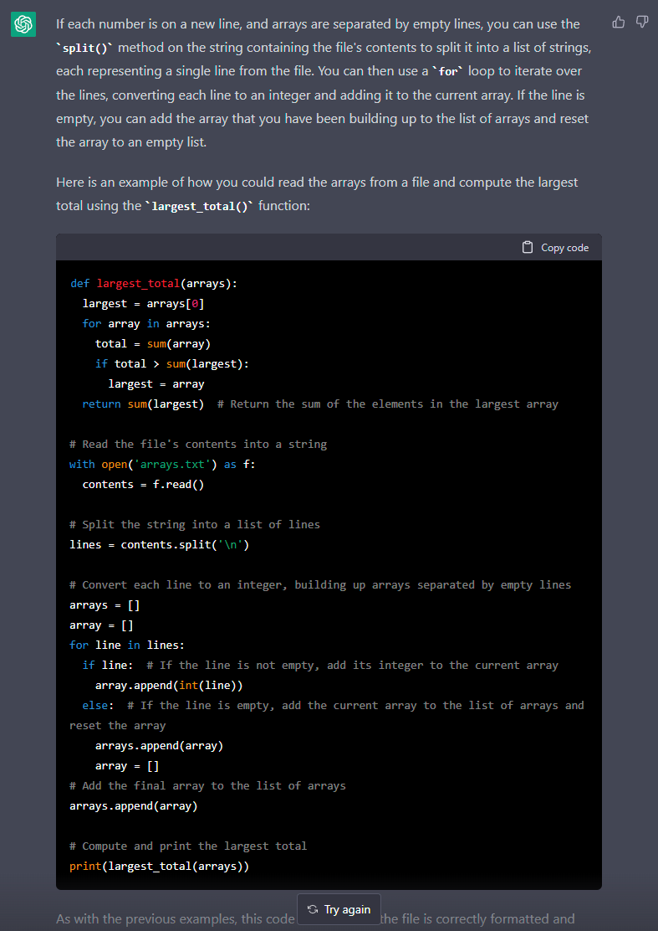Click the comment '# Compute and print the largest total'
This screenshot has width=658, height=931.
click(x=188, y=846)
